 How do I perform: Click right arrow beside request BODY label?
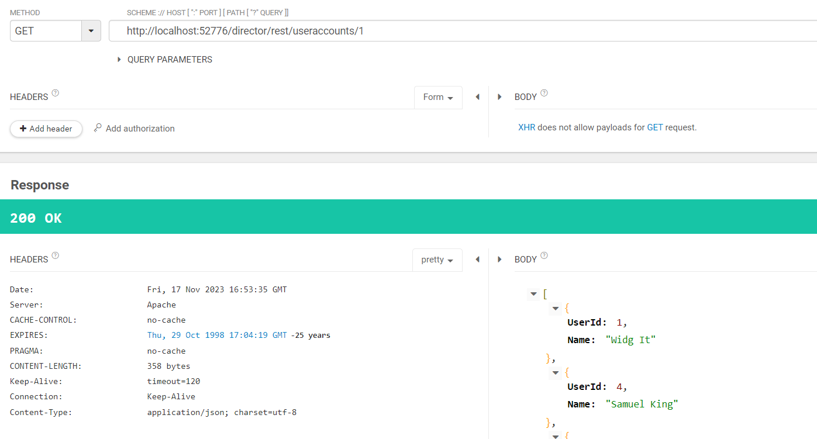(x=499, y=97)
